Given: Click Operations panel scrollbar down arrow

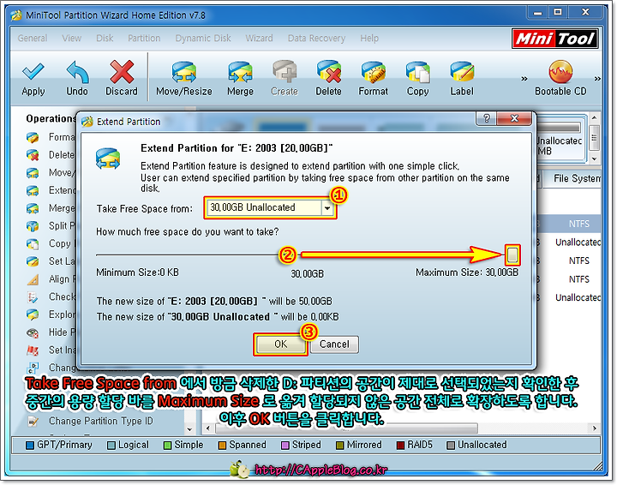Looking at the screenshot, I should (x=189, y=429).
